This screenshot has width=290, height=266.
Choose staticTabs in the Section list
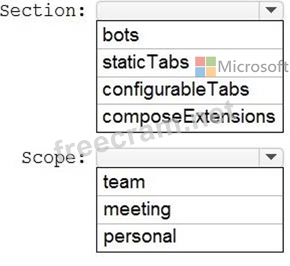tap(190, 63)
